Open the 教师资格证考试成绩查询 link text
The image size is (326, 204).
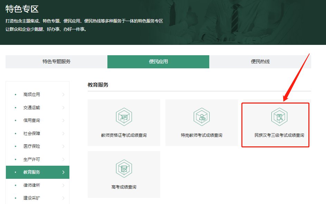coord(124,135)
